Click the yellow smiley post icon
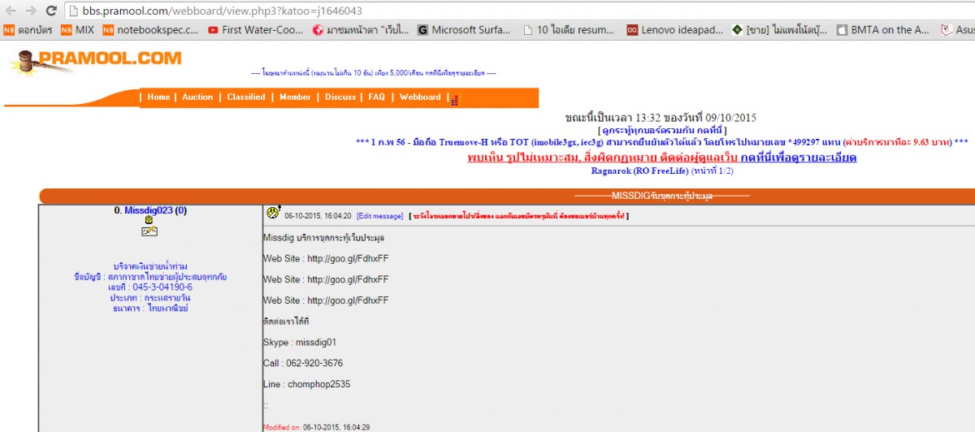The image size is (975, 432). pos(273,213)
